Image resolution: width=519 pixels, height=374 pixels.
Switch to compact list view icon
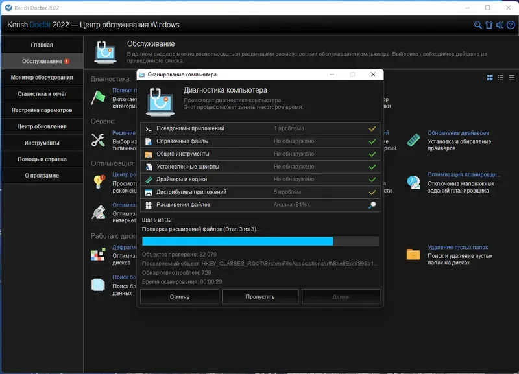pos(512,78)
